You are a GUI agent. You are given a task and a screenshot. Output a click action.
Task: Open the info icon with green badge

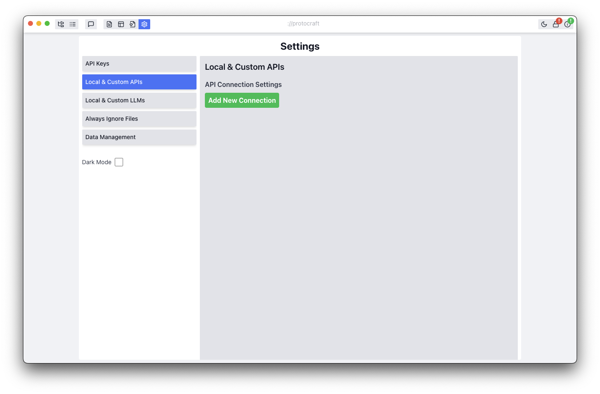click(x=567, y=24)
